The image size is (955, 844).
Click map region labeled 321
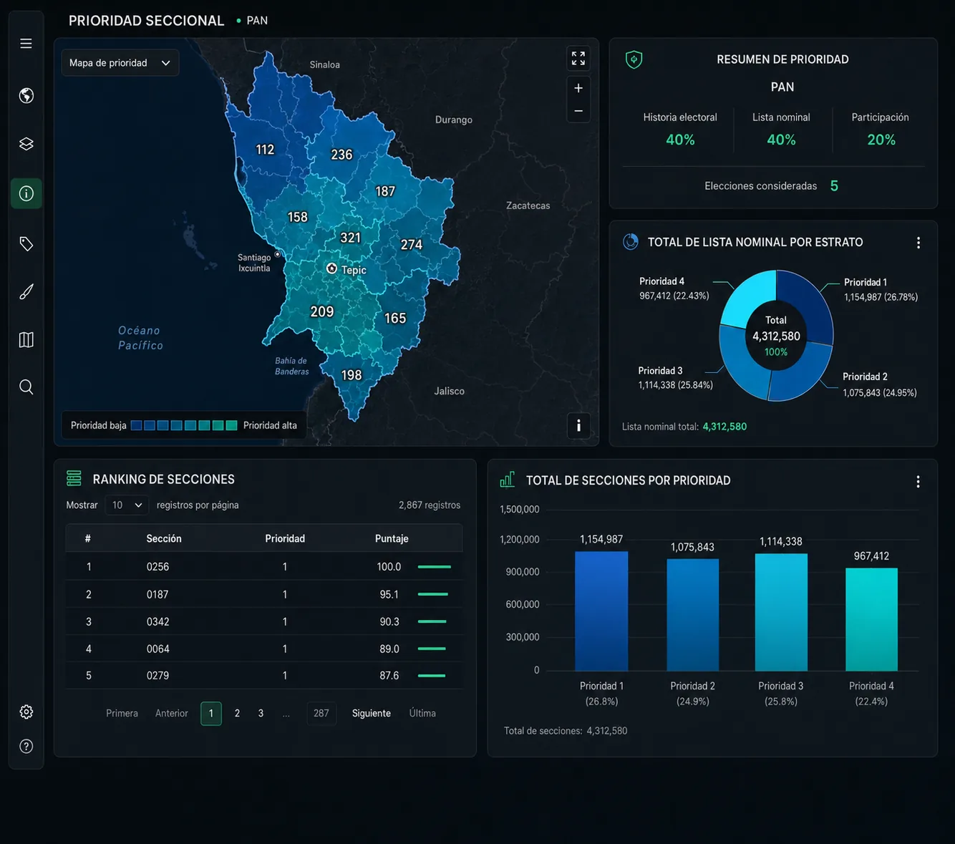coord(350,238)
